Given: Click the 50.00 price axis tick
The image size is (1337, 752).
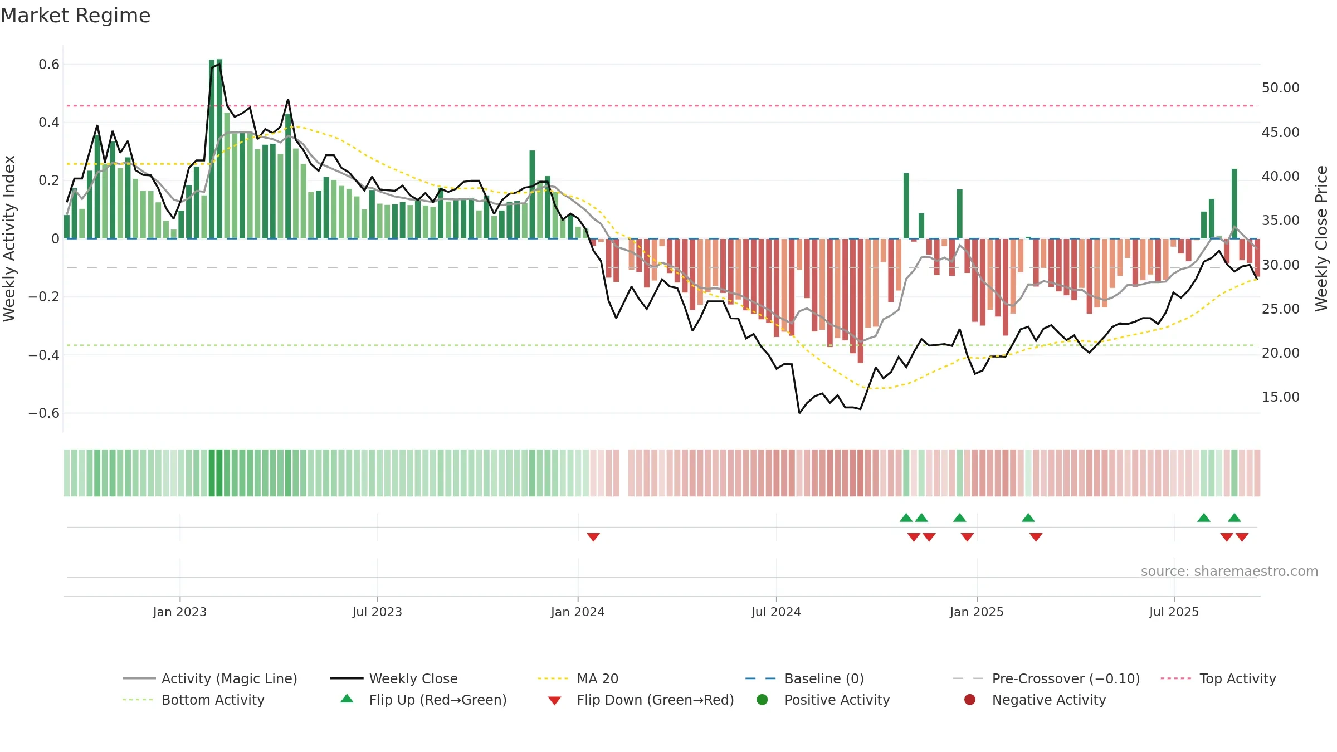Looking at the screenshot, I should coord(1281,87).
